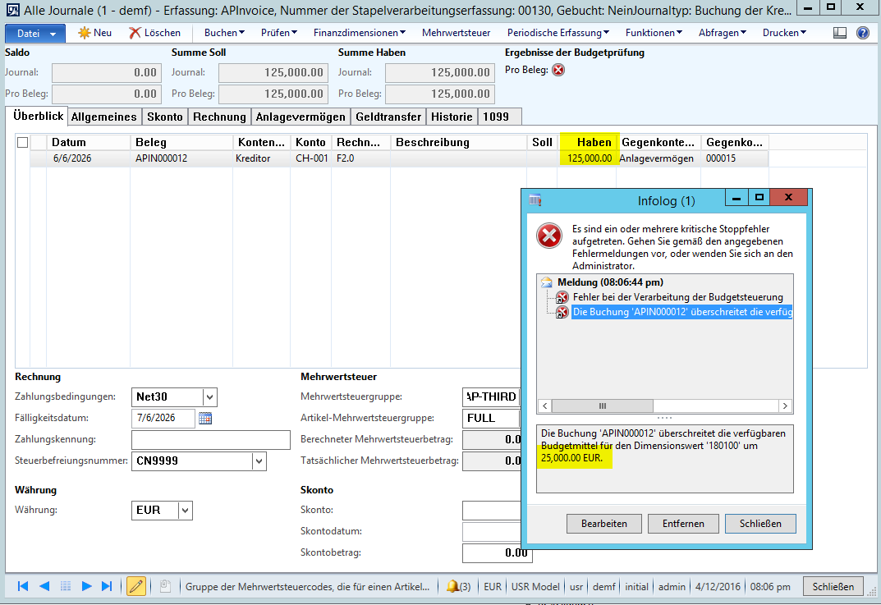The image size is (881, 605).
Task: Click the Zahlungskennung input field
Action: pyautogui.click(x=211, y=440)
